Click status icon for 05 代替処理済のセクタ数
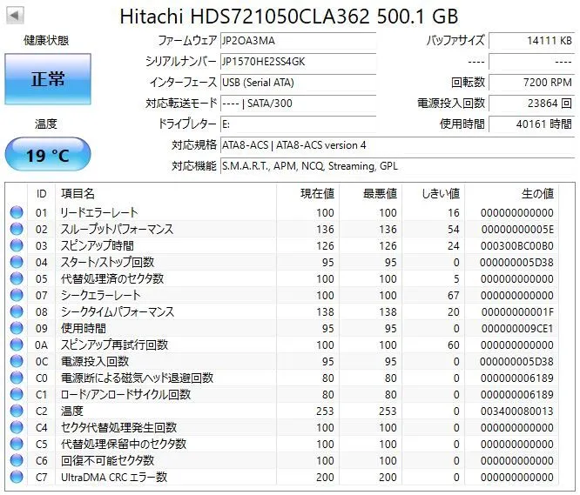580x495 pixels. (x=17, y=278)
